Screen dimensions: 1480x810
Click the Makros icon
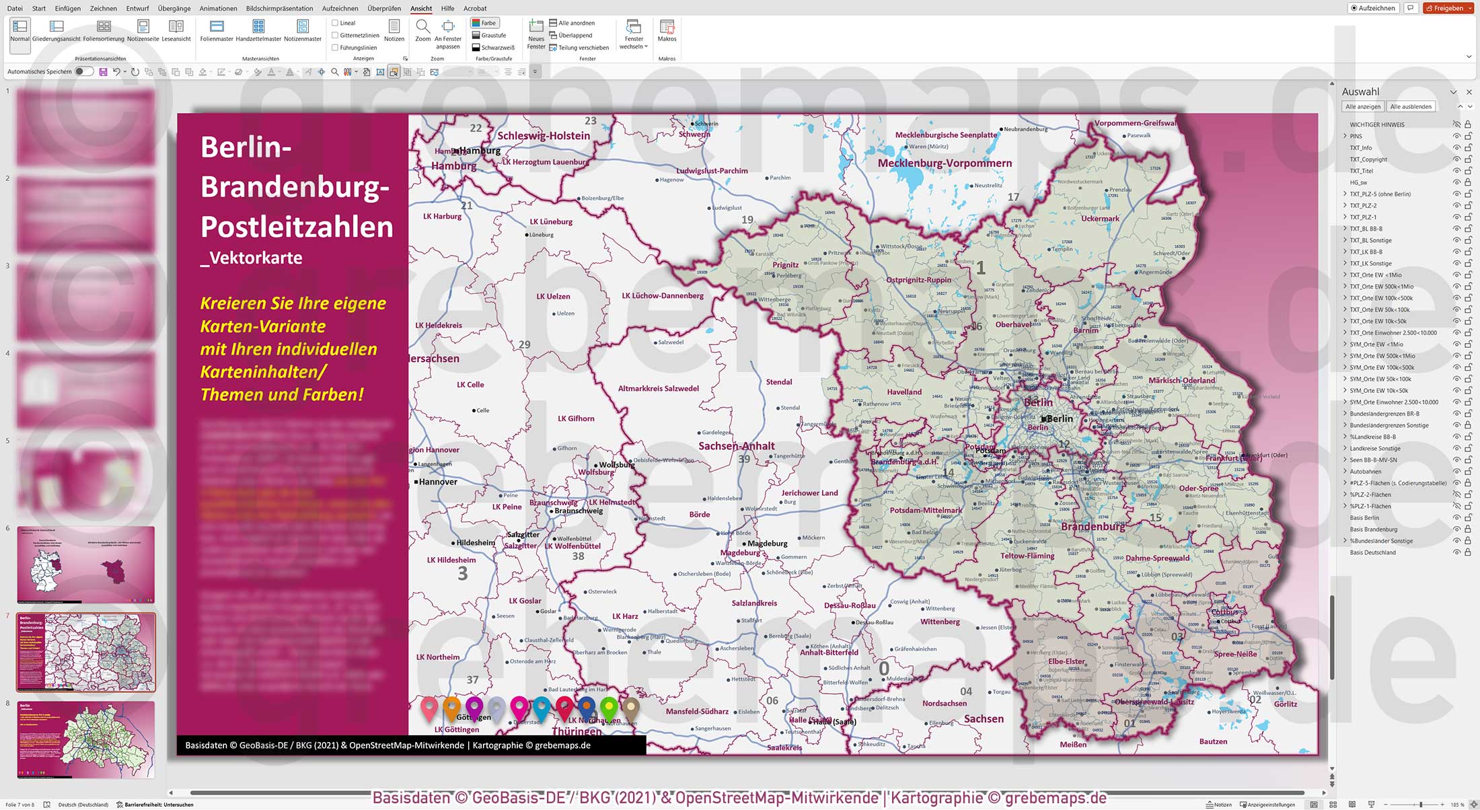(x=667, y=28)
